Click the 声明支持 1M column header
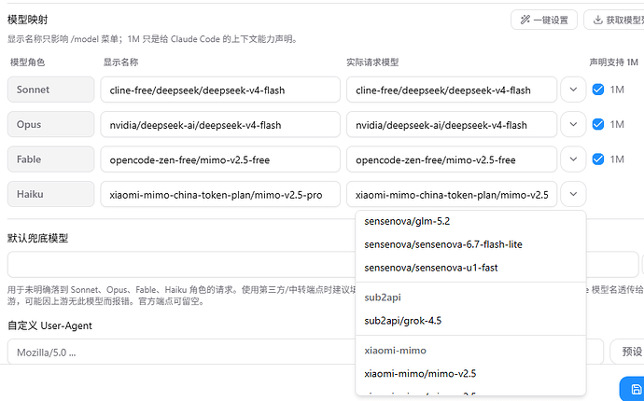This screenshot has width=644, height=401. click(613, 62)
